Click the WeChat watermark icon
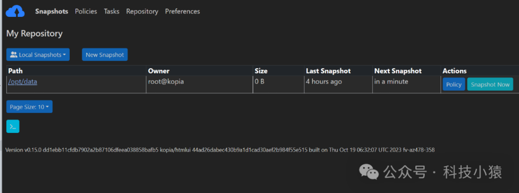The height and width of the screenshot is (193, 519). [370, 171]
